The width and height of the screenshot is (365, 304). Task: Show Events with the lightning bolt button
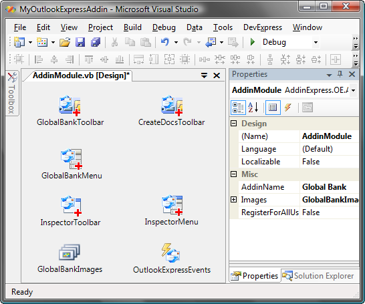pos(288,108)
